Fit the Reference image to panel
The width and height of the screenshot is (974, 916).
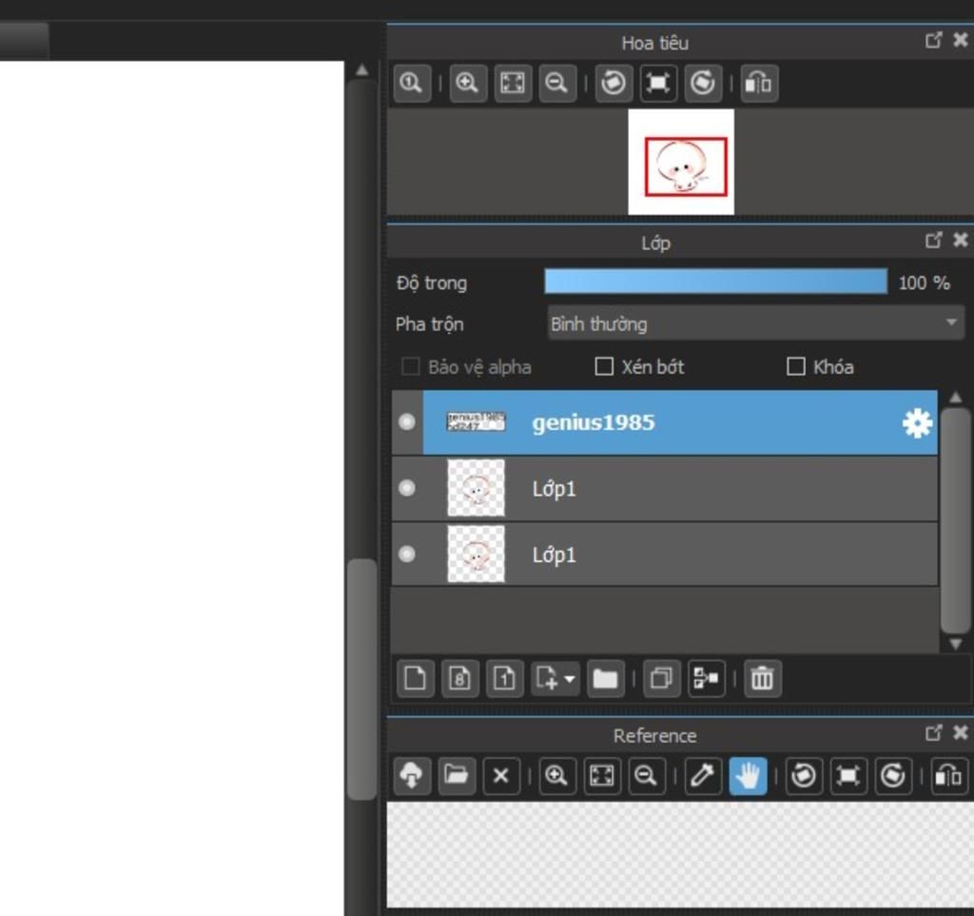coord(602,775)
